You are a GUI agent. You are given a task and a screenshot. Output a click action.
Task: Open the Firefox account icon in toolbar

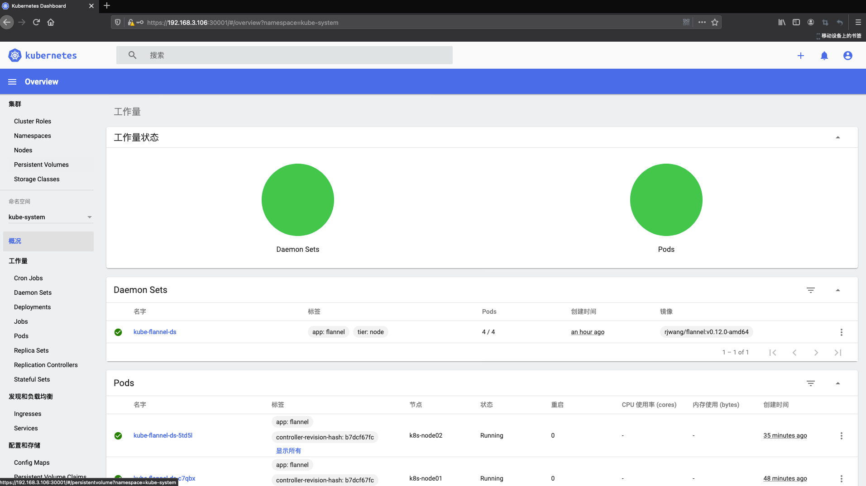[x=811, y=22]
